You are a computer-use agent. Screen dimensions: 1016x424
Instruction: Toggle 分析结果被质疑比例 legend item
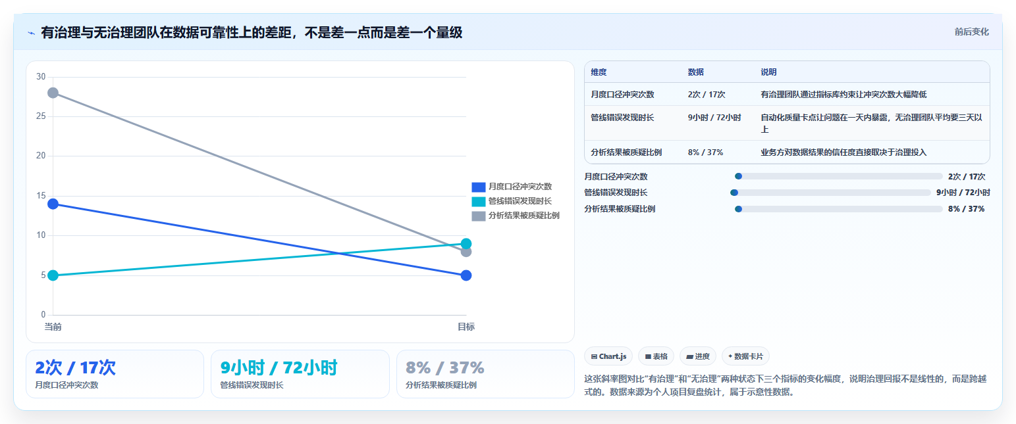click(516, 216)
